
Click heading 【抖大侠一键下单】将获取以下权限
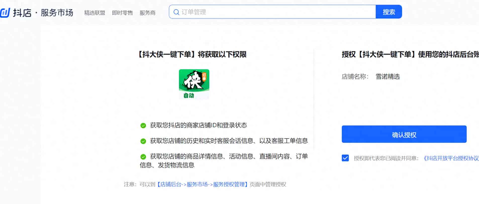click(191, 54)
